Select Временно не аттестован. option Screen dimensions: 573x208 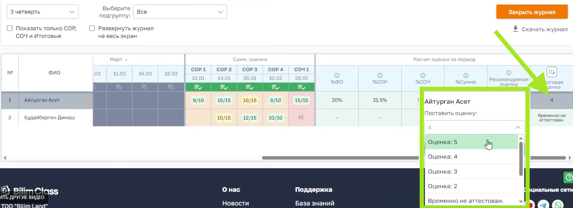click(x=471, y=201)
